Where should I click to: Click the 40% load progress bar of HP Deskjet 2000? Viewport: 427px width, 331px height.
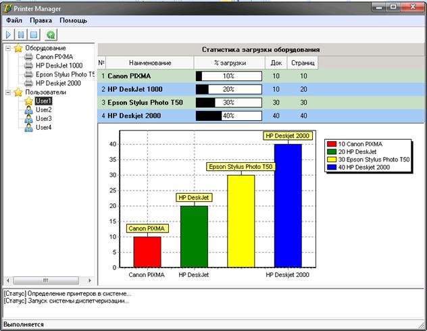[228, 116]
